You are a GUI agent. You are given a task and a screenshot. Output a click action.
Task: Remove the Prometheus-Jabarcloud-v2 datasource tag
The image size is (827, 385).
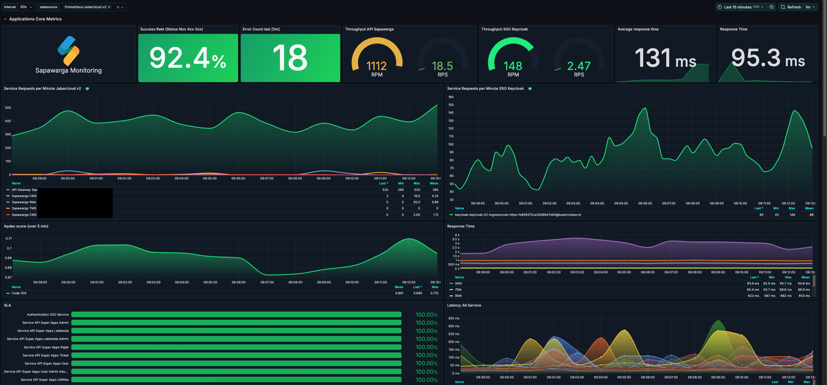pyautogui.click(x=109, y=7)
